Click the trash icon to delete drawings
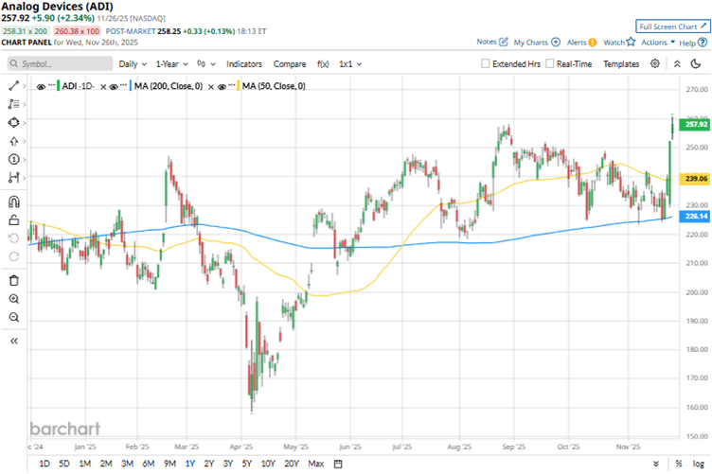The height and width of the screenshot is (474, 712). pyautogui.click(x=13, y=279)
